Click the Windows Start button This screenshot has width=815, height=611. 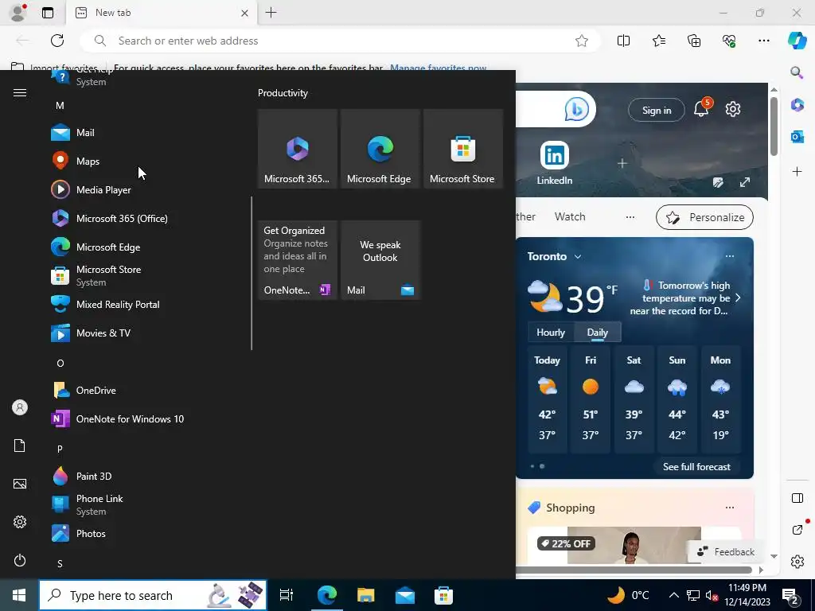click(19, 595)
